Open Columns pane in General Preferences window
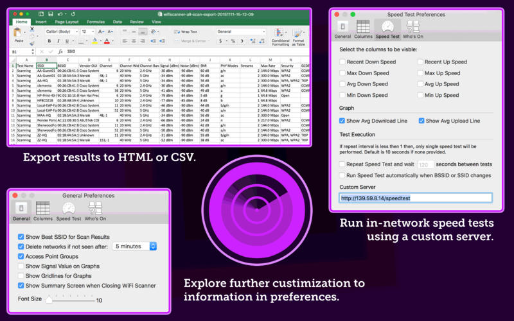 click(x=43, y=211)
